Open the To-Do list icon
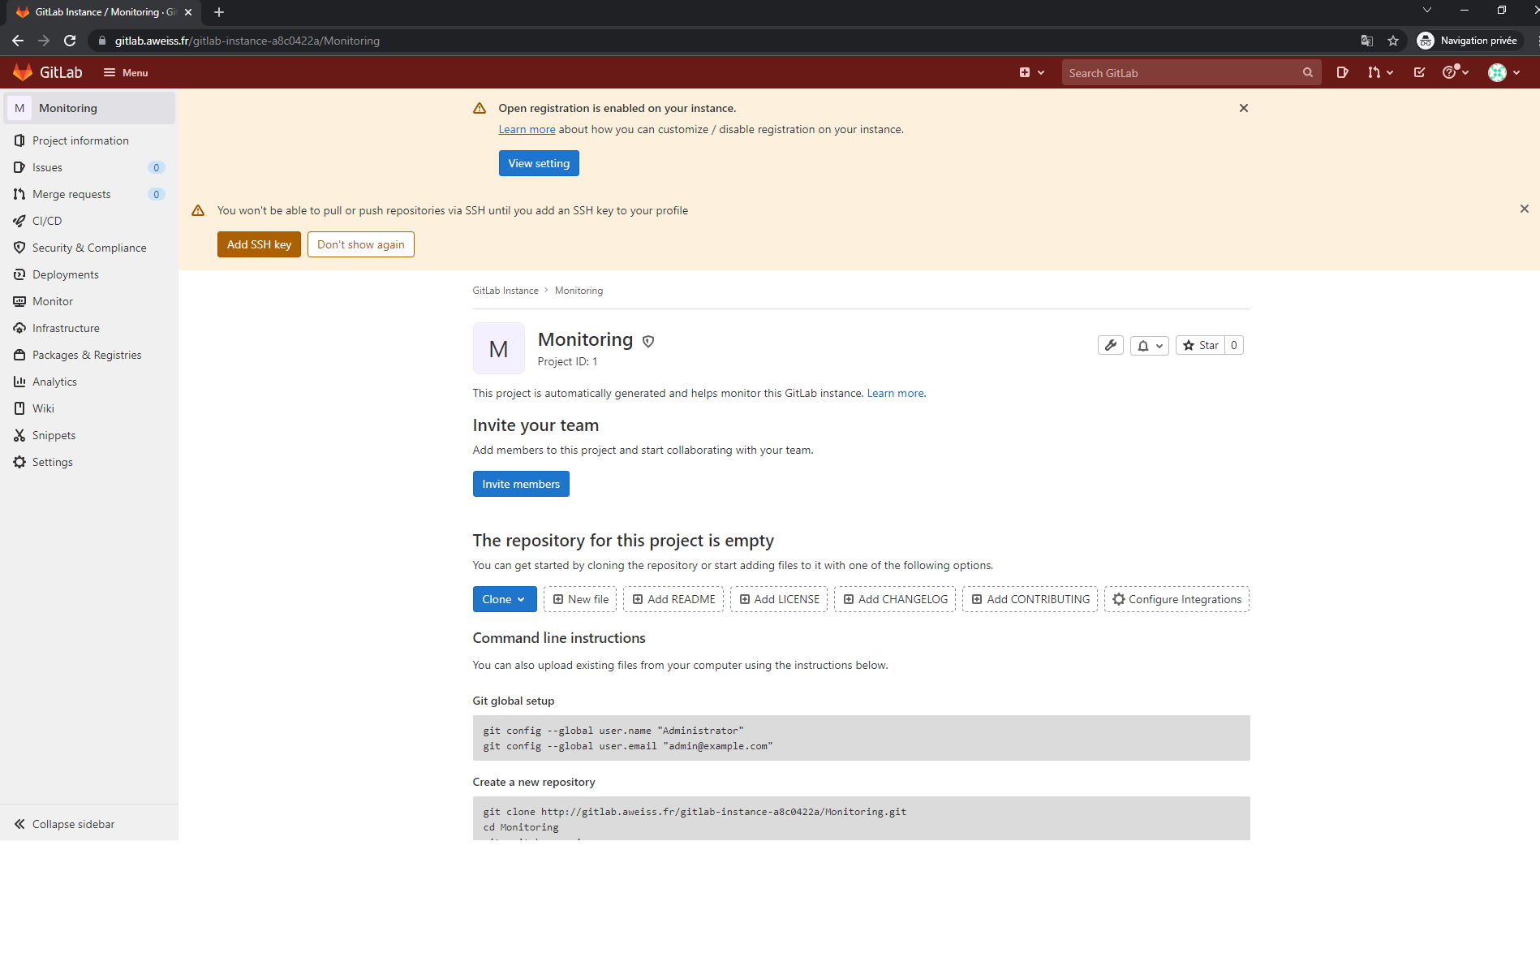This screenshot has width=1540, height=975. (1419, 72)
